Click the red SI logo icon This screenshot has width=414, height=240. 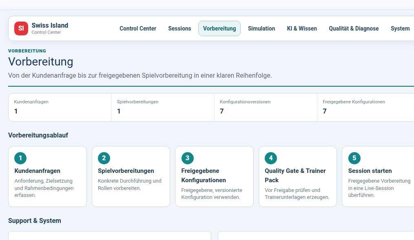21,28
